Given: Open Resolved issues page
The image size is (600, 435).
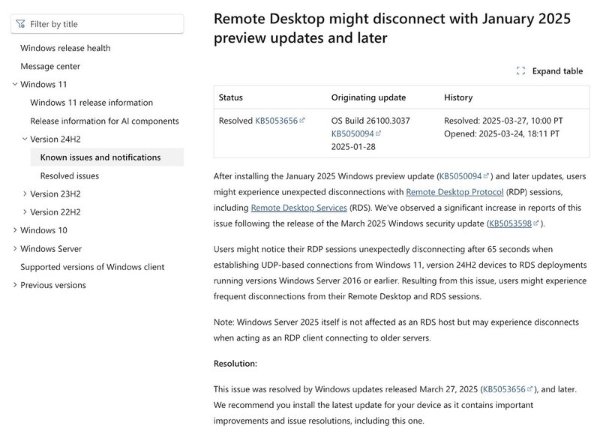Looking at the screenshot, I should (70, 176).
